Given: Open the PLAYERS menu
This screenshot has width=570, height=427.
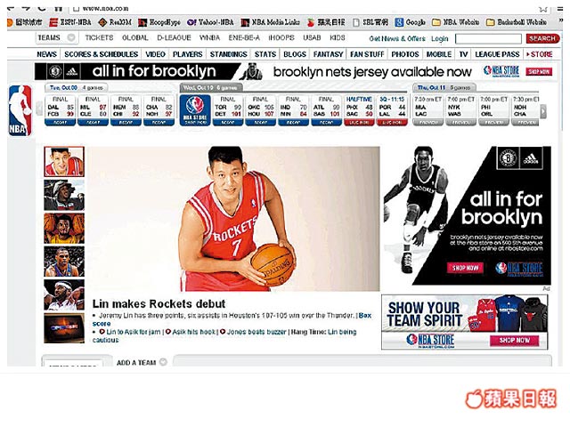Looking at the screenshot, I should tap(188, 54).
